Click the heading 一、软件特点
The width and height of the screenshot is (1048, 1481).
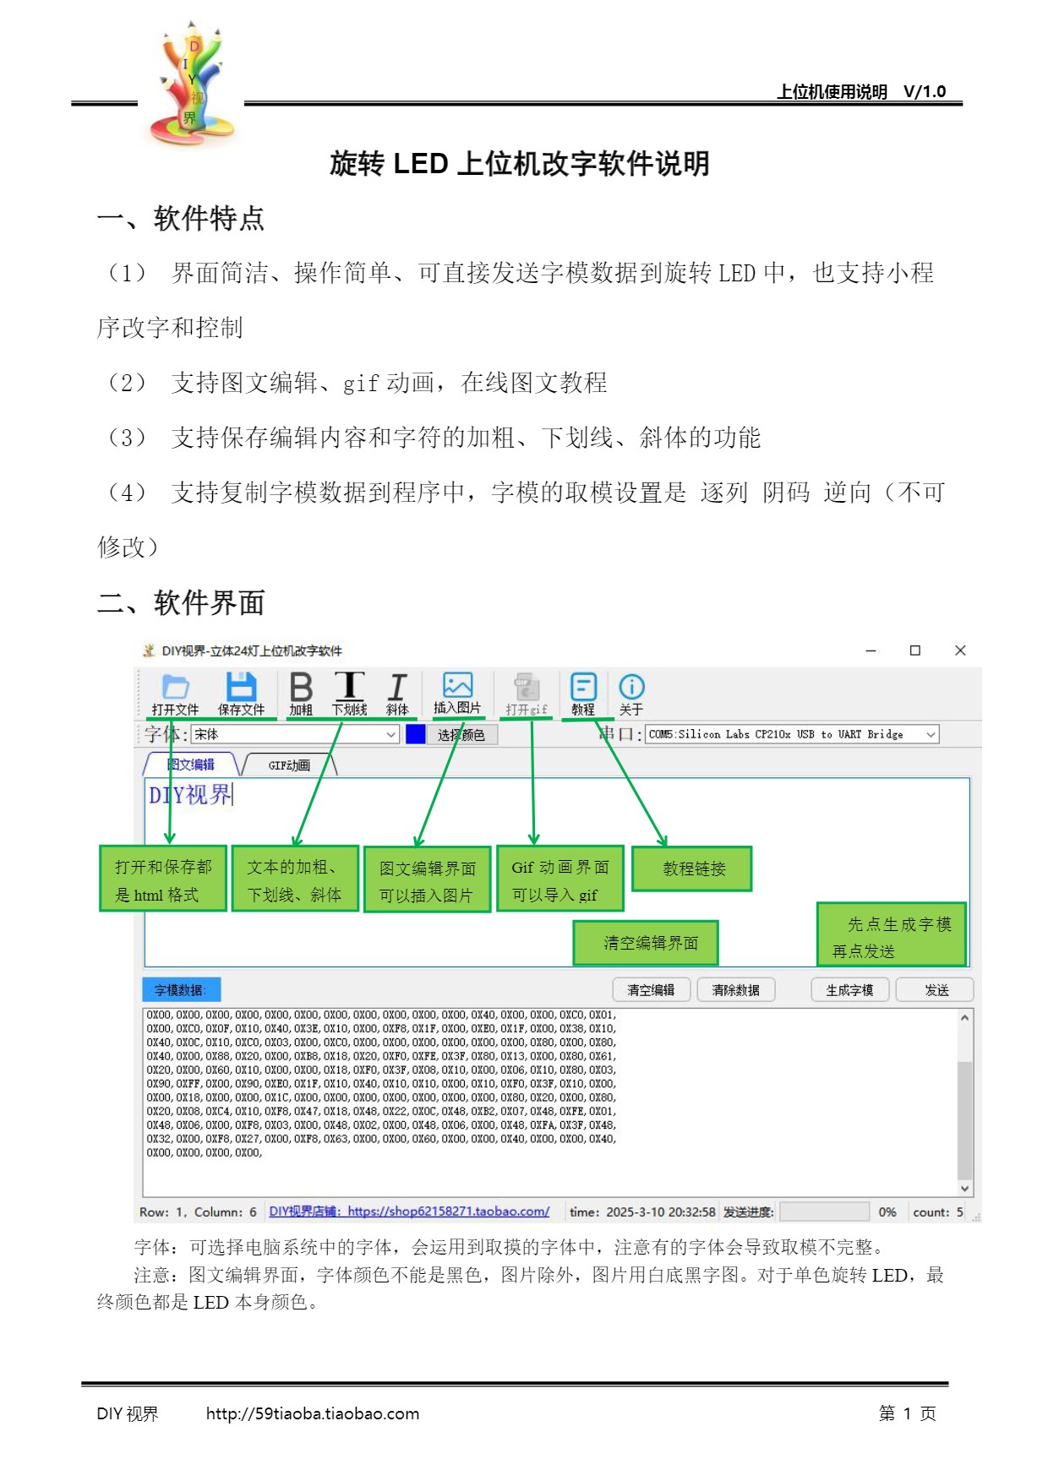[x=181, y=219]
